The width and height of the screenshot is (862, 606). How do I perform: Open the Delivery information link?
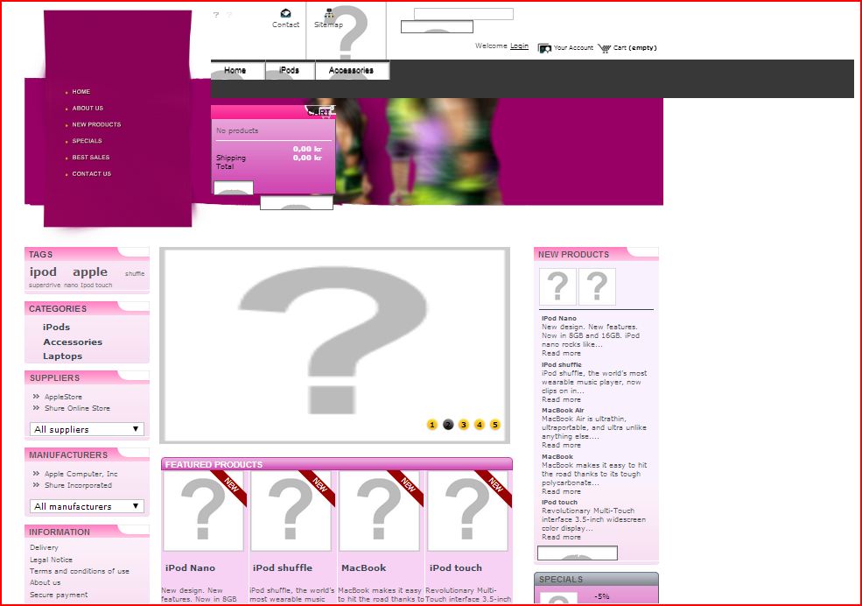44,547
